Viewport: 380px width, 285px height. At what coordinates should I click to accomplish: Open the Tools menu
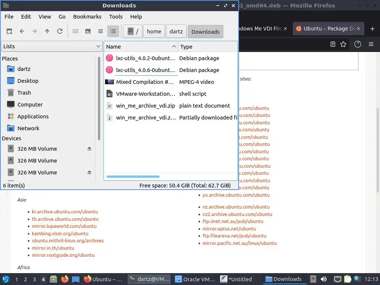click(116, 17)
